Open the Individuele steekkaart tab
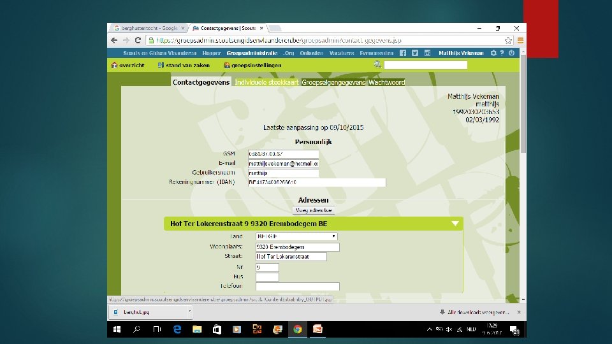 [266, 82]
